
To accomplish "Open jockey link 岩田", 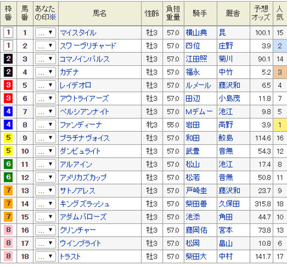I will [193, 125].
